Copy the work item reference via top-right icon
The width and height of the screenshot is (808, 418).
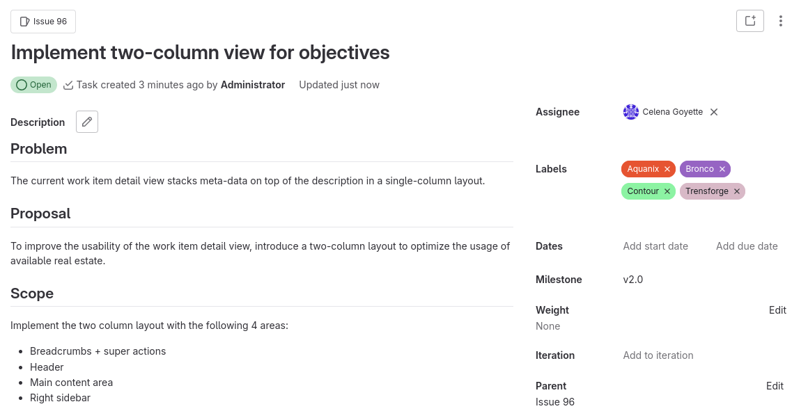click(x=750, y=21)
